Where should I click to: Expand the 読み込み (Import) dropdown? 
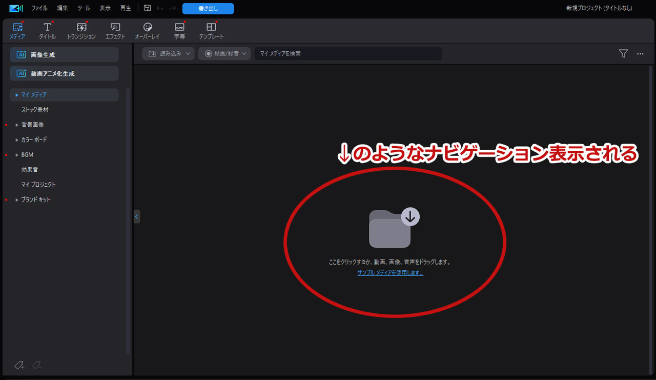pyautogui.click(x=168, y=53)
